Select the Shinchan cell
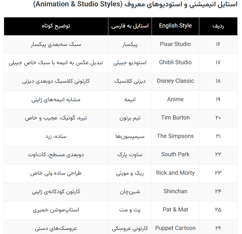The height and width of the screenshot is (234, 242). tap(175, 191)
